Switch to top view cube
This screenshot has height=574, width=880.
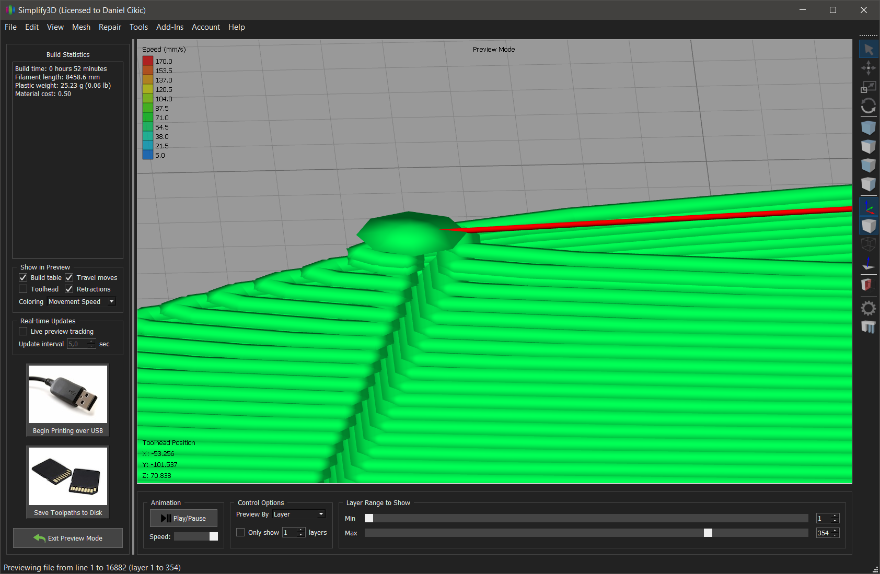coord(869,146)
